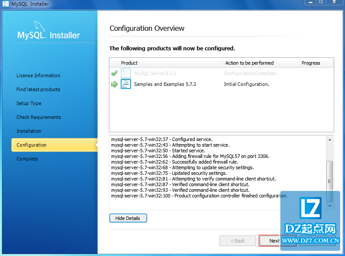Click log line 'Updated security settings.'
This screenshot has height=256, width=345.
(x=169, y=173)
